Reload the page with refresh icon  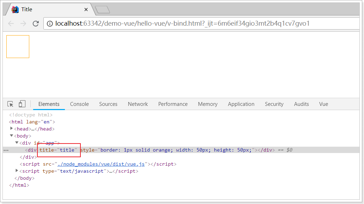(x=36, y=23)
